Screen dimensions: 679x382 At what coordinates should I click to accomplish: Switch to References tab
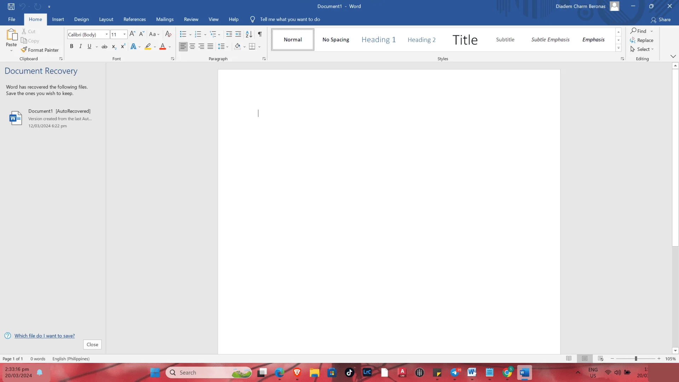tap(134, 19)
